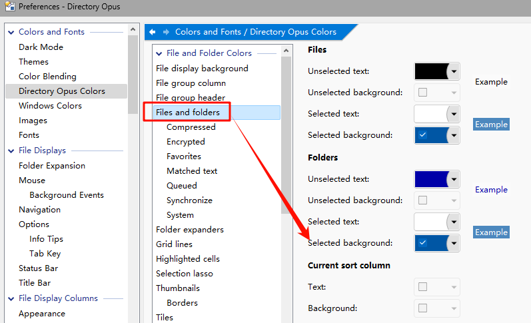Select Matched text color item

[x=192, y=171]
